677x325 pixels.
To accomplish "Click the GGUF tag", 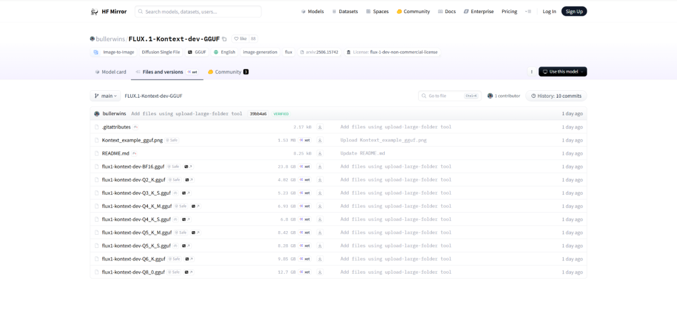I will coord(197,52).
